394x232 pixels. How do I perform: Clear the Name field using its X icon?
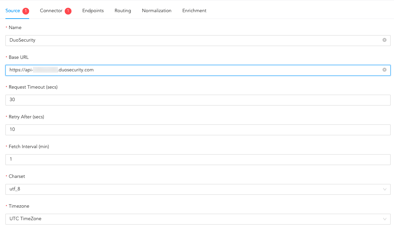point(384,40)
